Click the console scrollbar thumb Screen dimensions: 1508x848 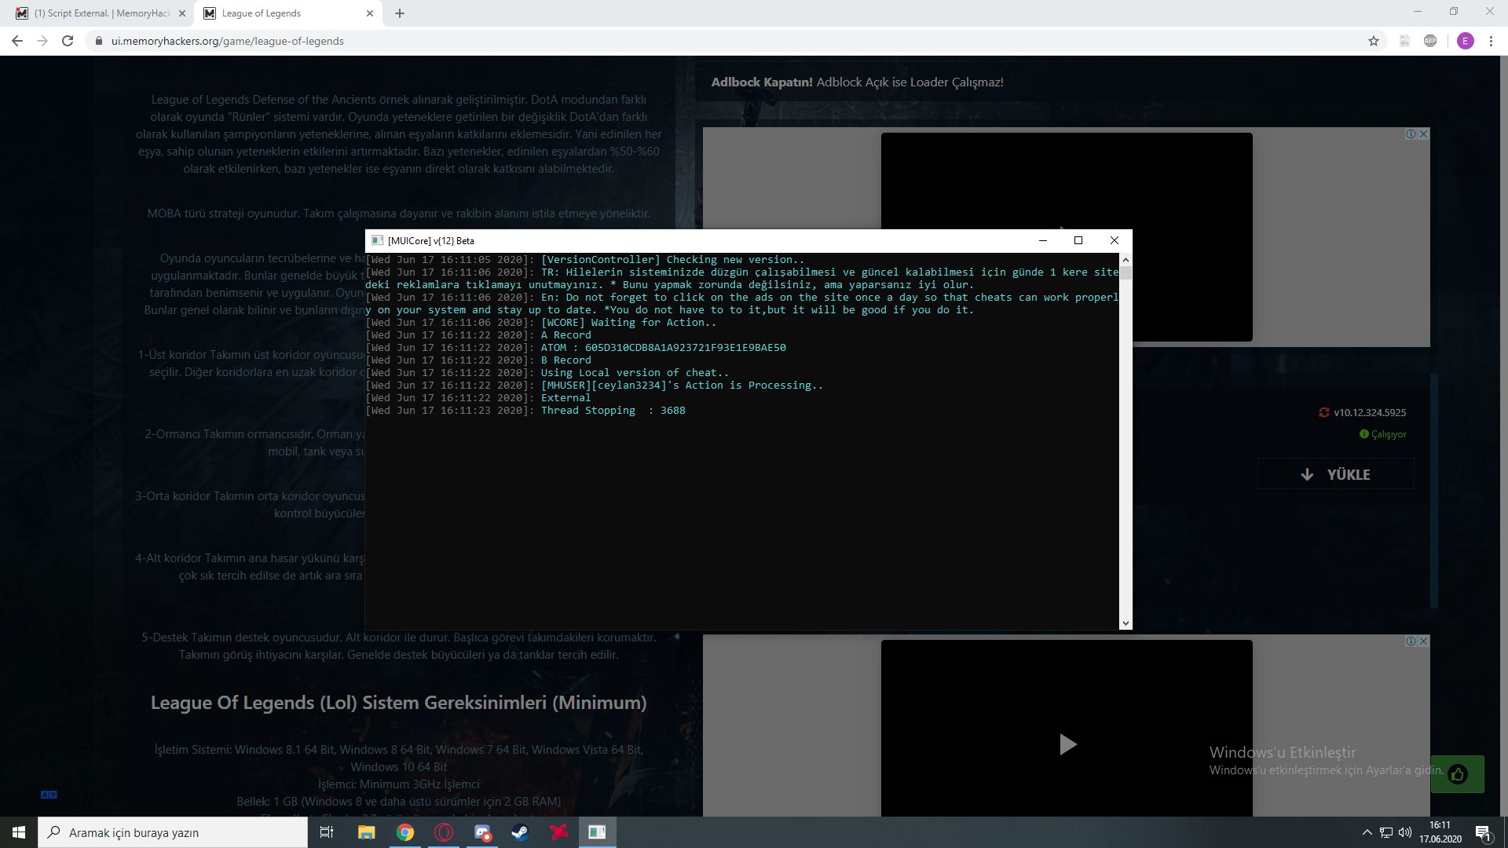pos(1126,273)
